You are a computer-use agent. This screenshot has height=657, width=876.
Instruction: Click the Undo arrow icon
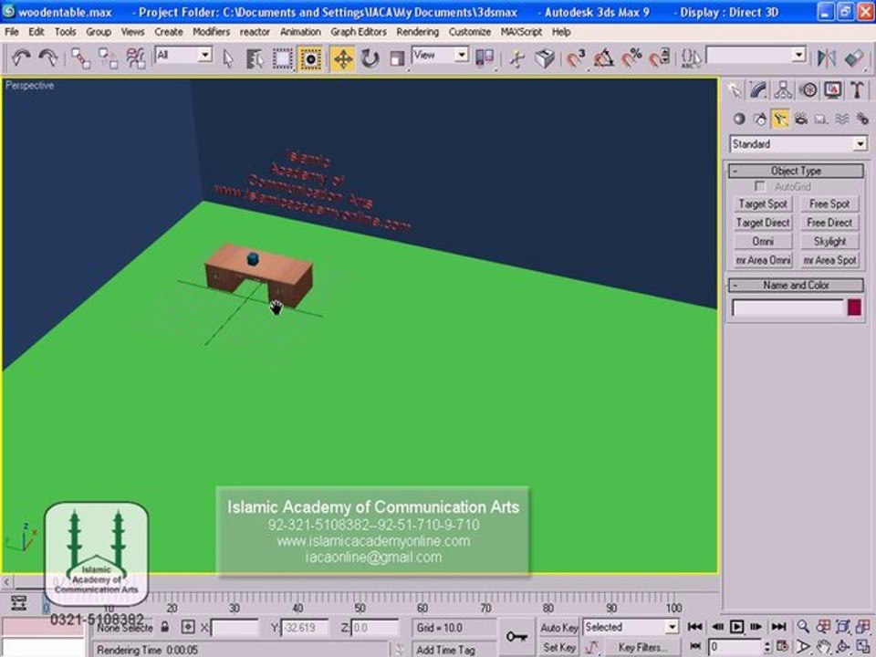pos(21,57)
